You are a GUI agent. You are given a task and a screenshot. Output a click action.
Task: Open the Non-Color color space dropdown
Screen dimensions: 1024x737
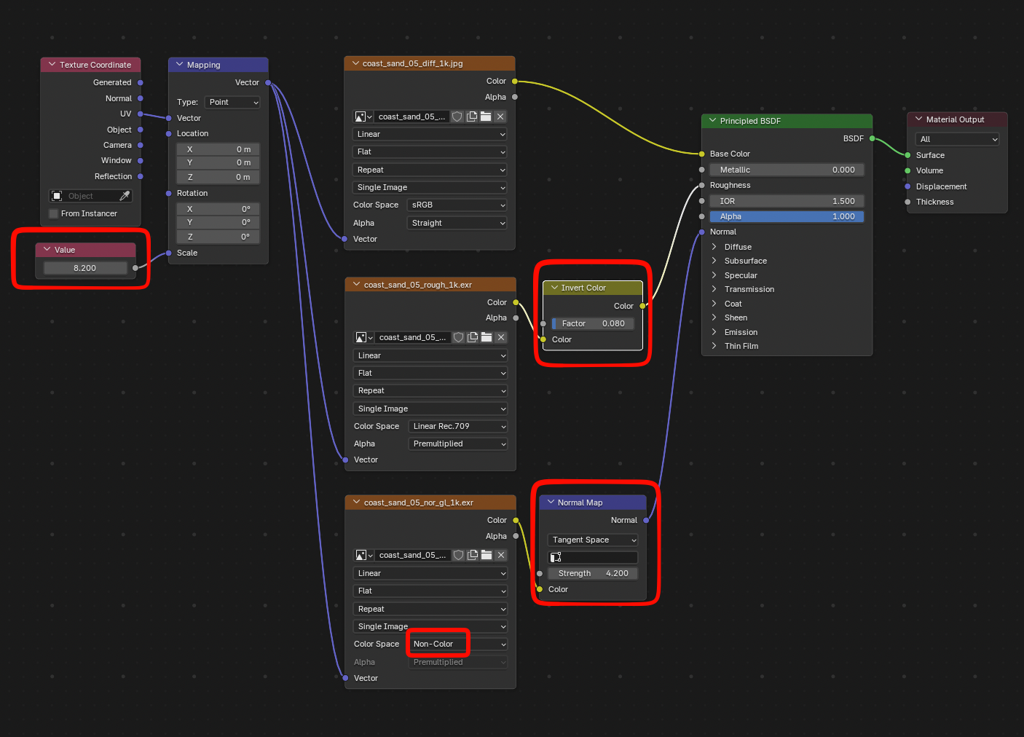coord(459,644)
